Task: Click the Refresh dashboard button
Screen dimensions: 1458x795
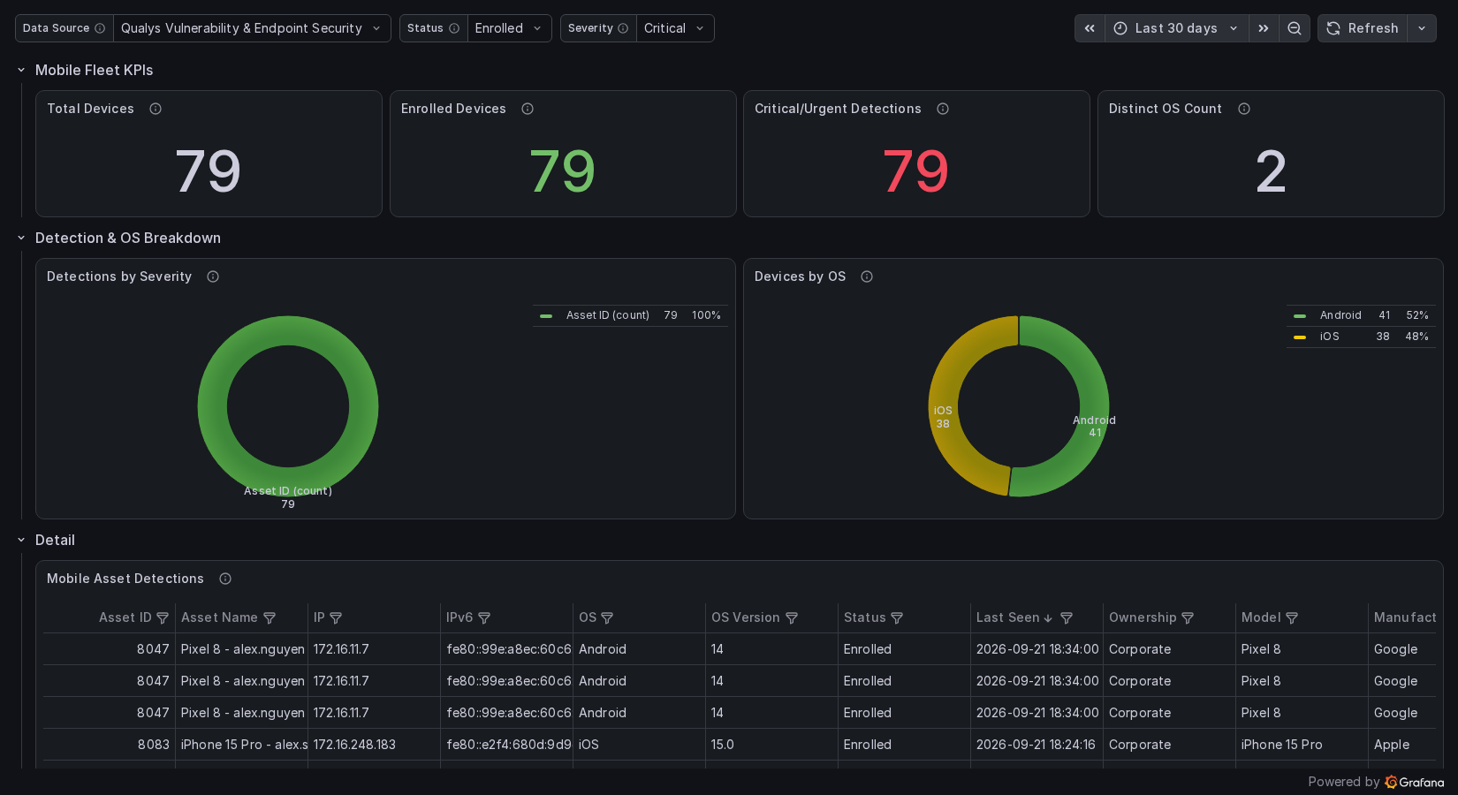Action: 1363,28
